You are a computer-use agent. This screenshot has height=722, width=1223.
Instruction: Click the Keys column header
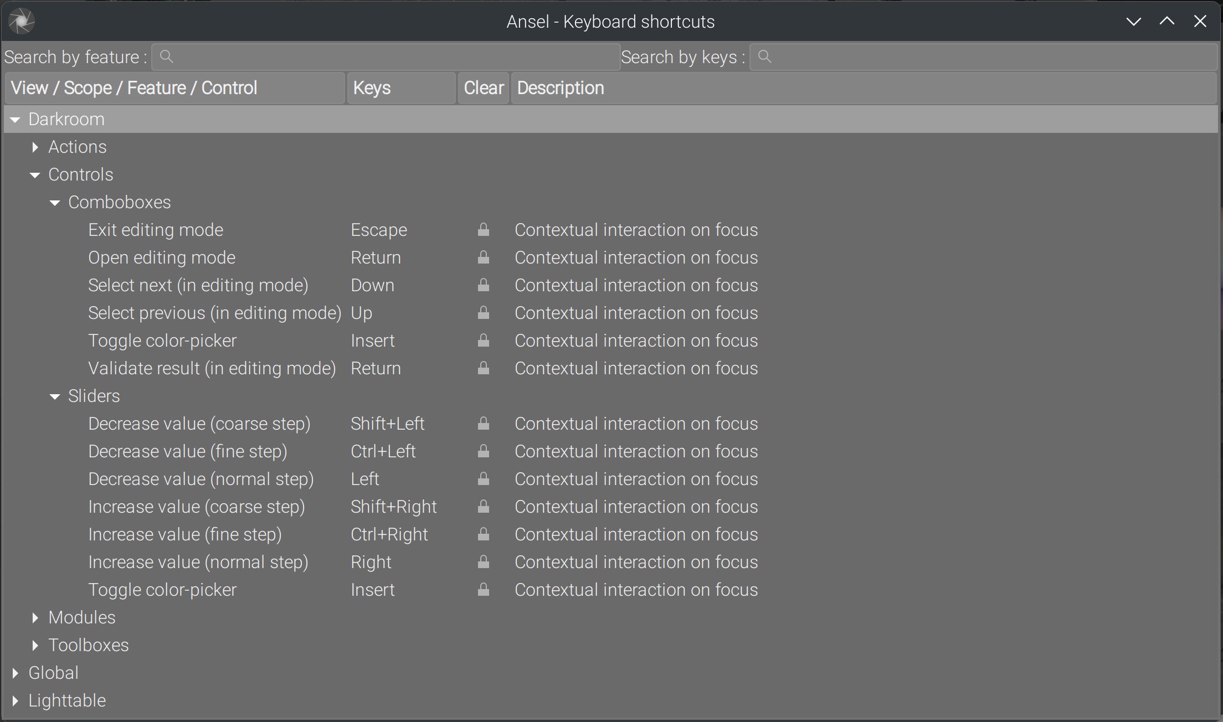401,88
